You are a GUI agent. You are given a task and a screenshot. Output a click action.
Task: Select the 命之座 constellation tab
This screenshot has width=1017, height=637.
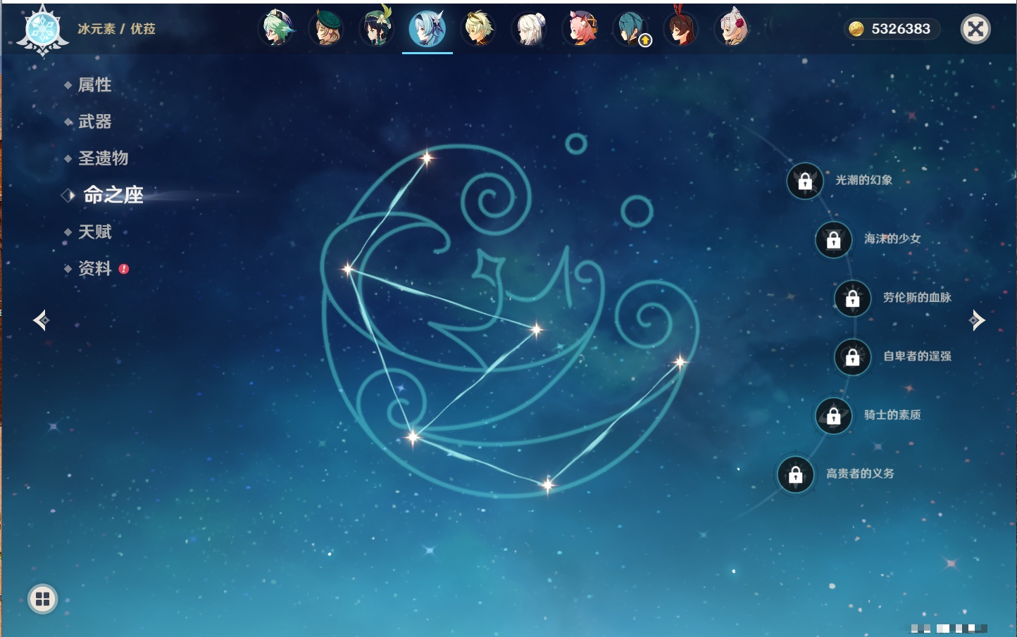[113, 195]
